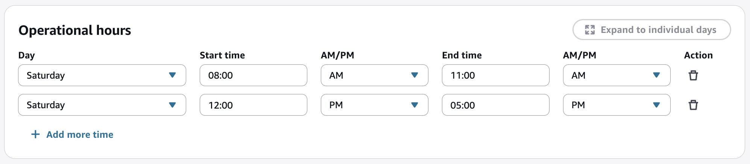Delete the first Saturday time row
Screen dimensions: 750x164
coord(693,76)
